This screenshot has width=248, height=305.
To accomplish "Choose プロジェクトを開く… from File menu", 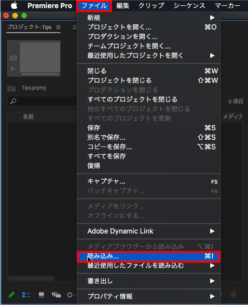I will 149,27.
